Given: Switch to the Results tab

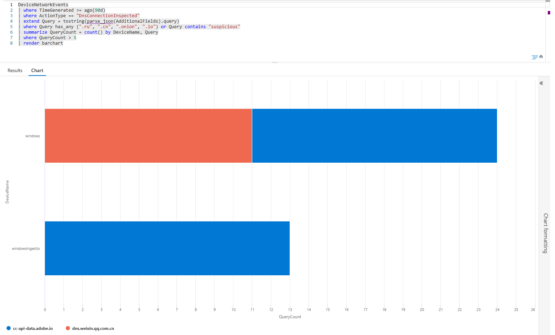Looking at the screenshot, I should 15,70.
